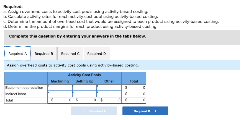Screen dimensions: 246x120
Task: Click the 'Required:' heading
Action: click(13, 7)
